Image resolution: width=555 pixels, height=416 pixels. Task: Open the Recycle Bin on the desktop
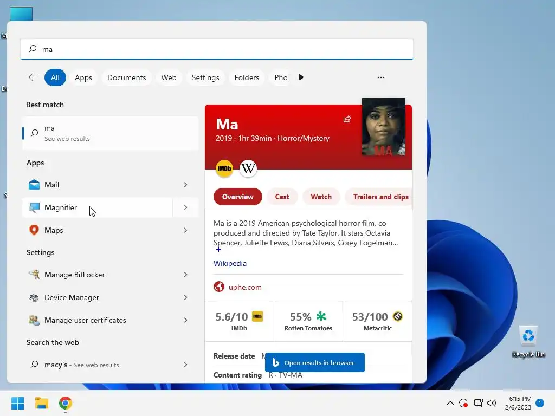click(x=528, y=341)
